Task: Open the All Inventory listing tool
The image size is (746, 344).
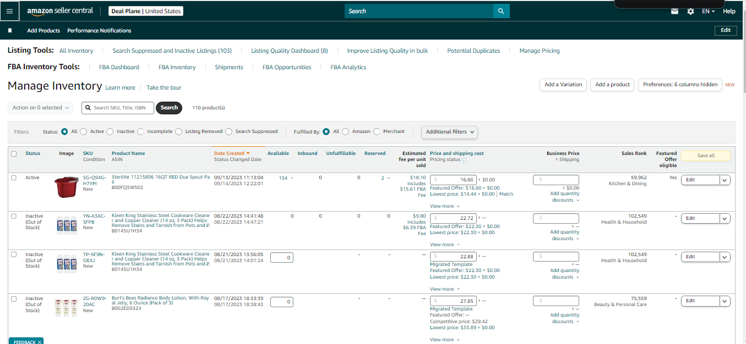Action: pyautogui.click(x=77, y=51)
